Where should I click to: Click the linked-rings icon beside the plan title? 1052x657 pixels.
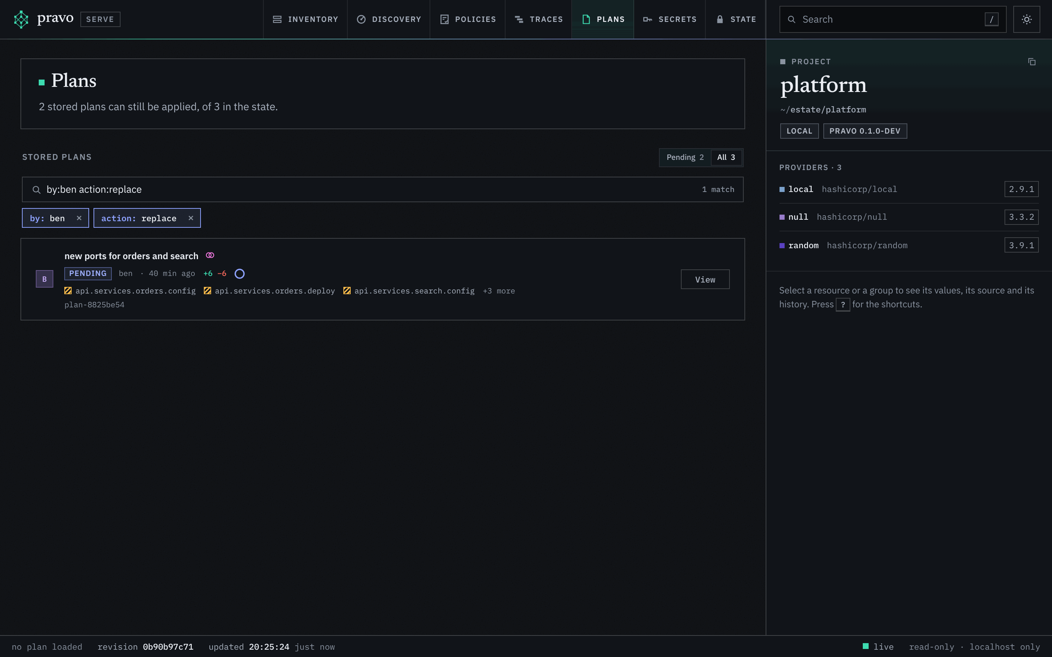point(210,255)
